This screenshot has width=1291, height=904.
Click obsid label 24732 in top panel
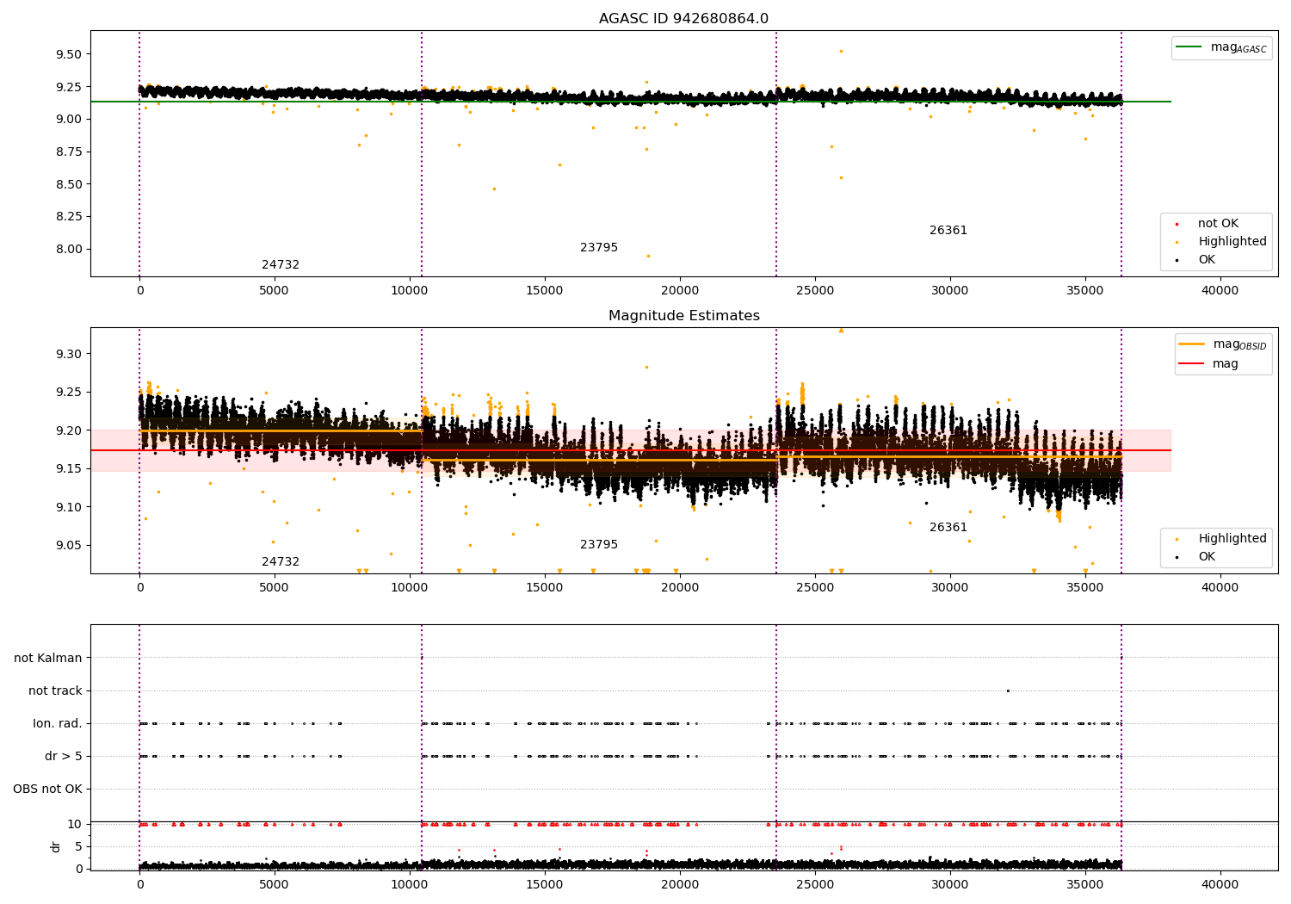point(281,265)
